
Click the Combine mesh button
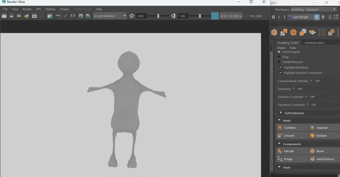pos(292,128)
